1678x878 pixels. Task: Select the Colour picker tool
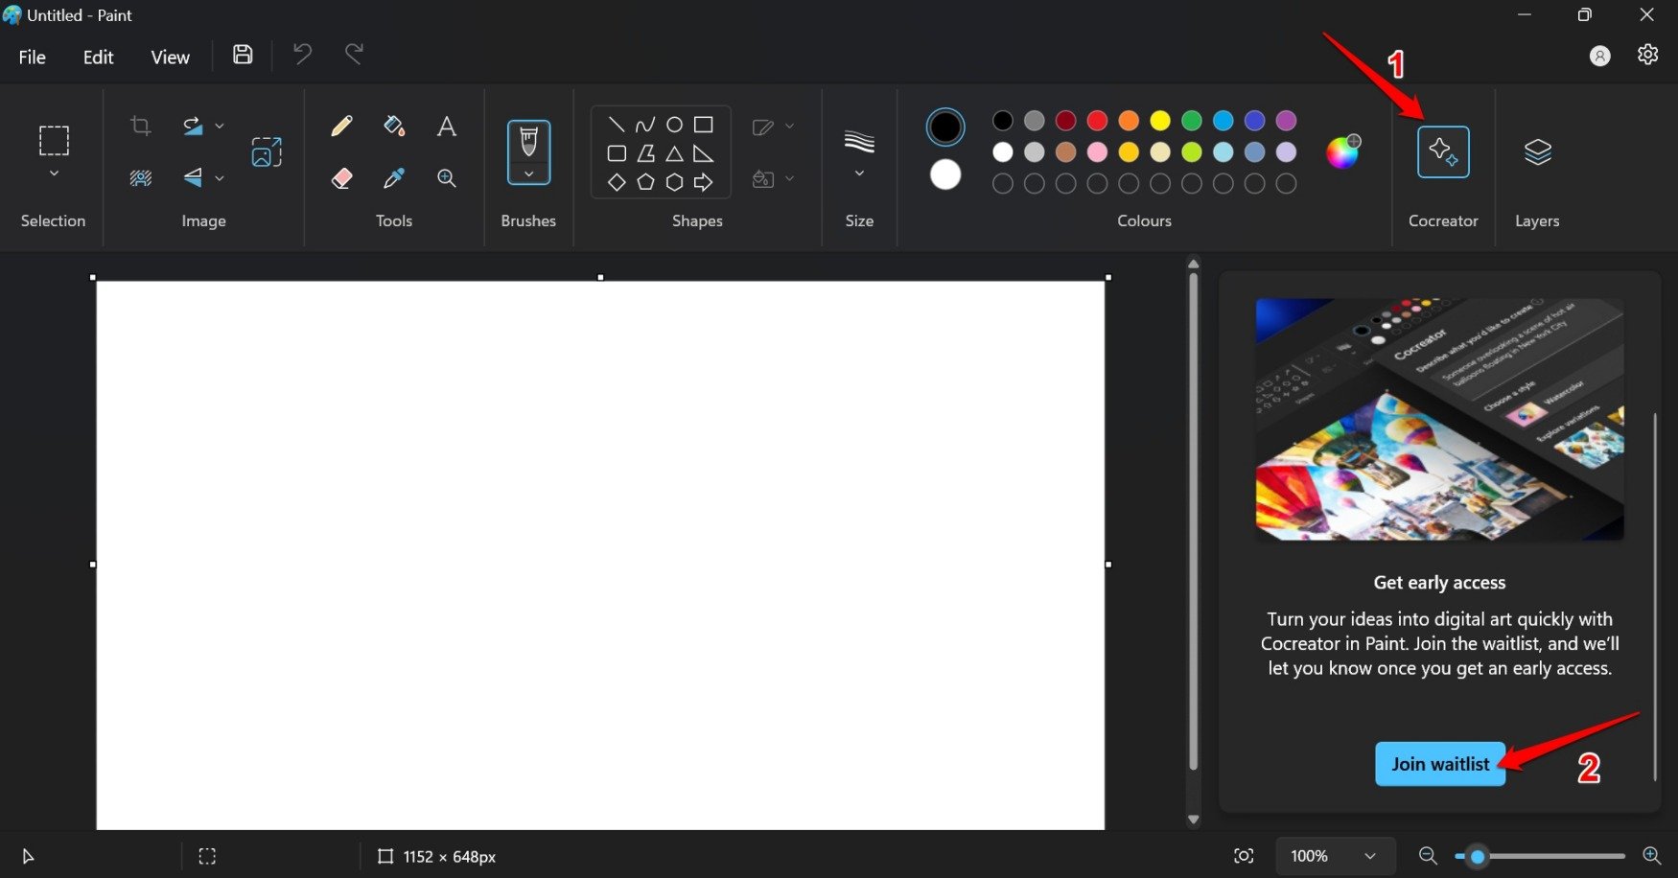[393, 178]
